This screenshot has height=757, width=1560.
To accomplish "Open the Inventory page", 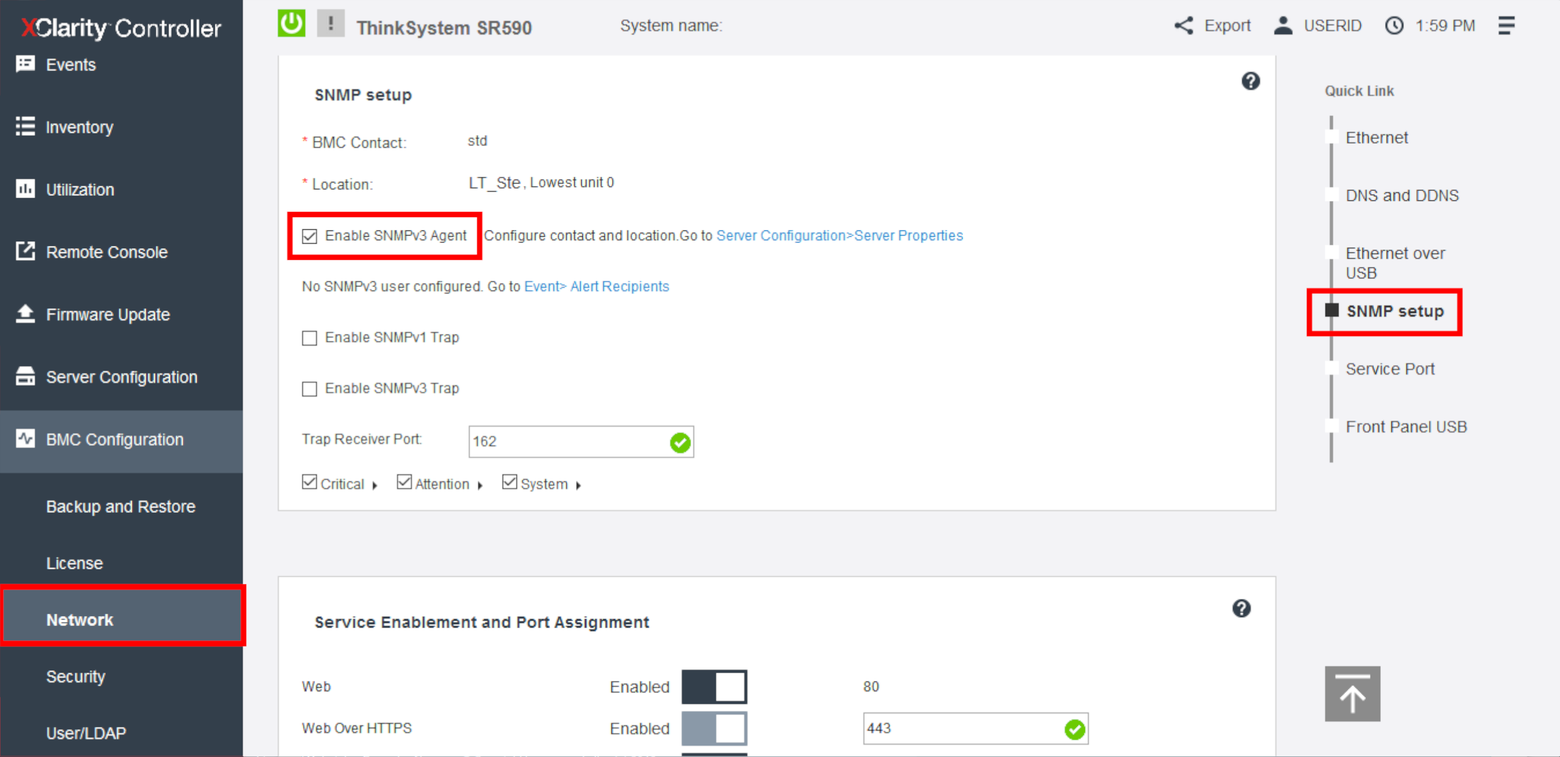I will (x=79, y=127).
